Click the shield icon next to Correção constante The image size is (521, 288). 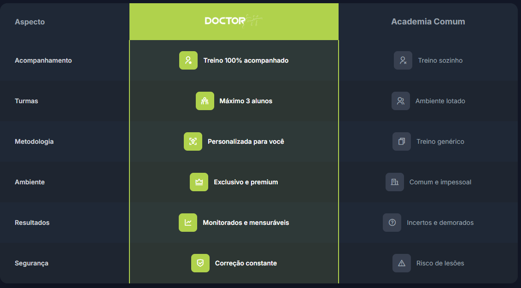200,263
